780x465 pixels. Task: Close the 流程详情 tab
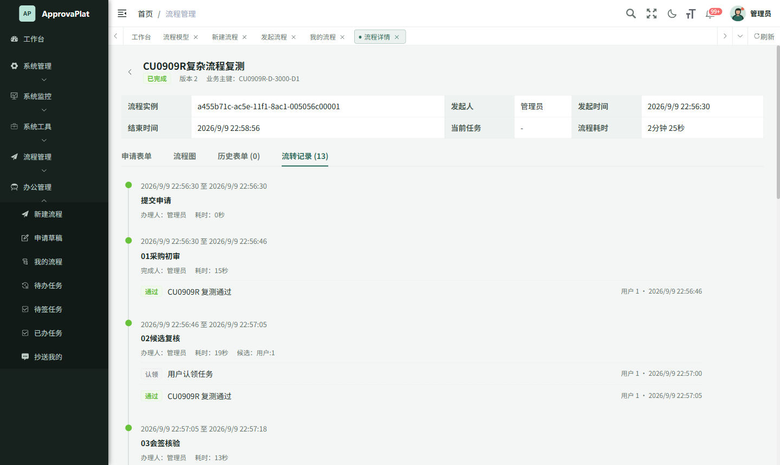tap(396, 37)
